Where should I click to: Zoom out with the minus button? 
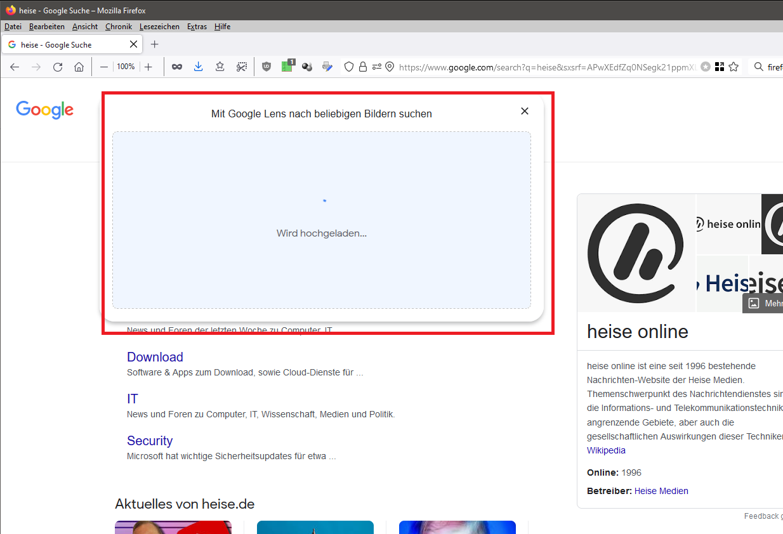coord(103,67)
